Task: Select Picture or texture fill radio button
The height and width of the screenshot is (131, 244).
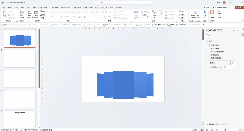Action: 210,52
